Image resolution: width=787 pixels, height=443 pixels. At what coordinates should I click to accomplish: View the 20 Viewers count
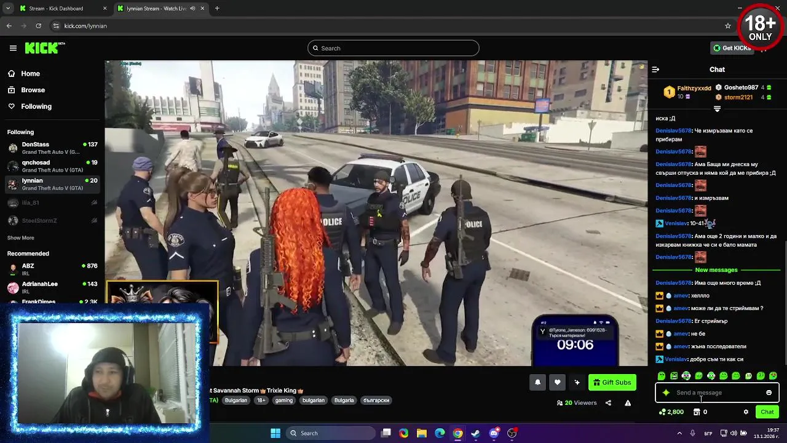(577, 403)
